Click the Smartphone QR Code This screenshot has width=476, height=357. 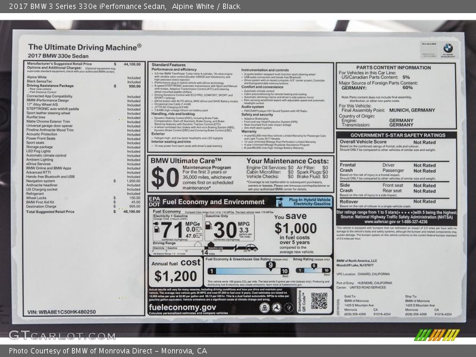point(318,300)
